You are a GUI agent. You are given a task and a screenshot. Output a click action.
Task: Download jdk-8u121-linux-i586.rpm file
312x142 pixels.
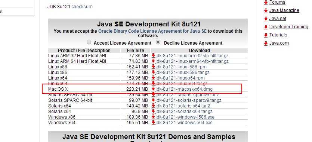click(x=181, y=67)
